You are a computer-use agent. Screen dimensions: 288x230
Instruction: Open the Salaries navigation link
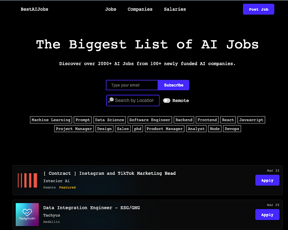click(175, 9)
